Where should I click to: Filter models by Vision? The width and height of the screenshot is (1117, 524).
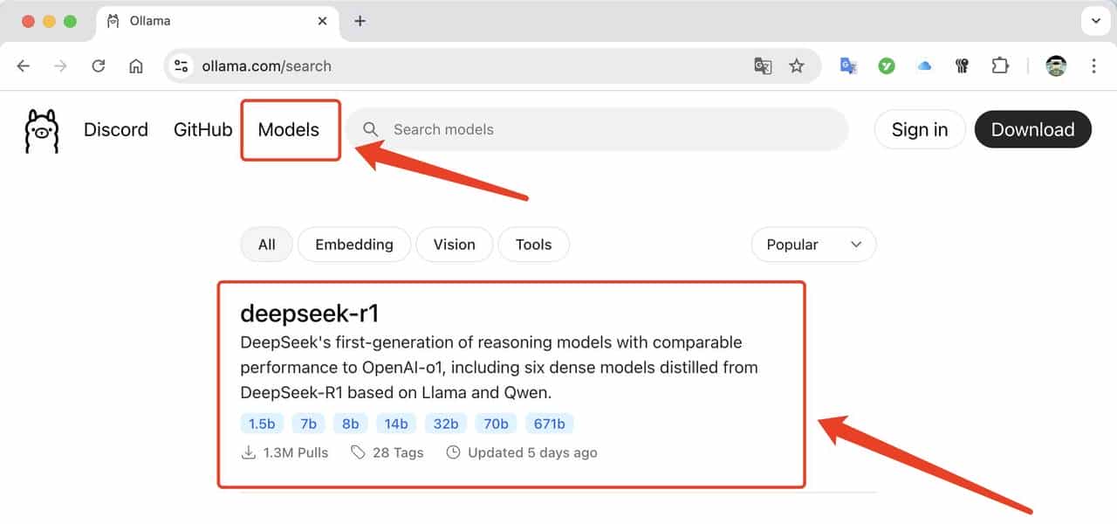click(454, 245)
